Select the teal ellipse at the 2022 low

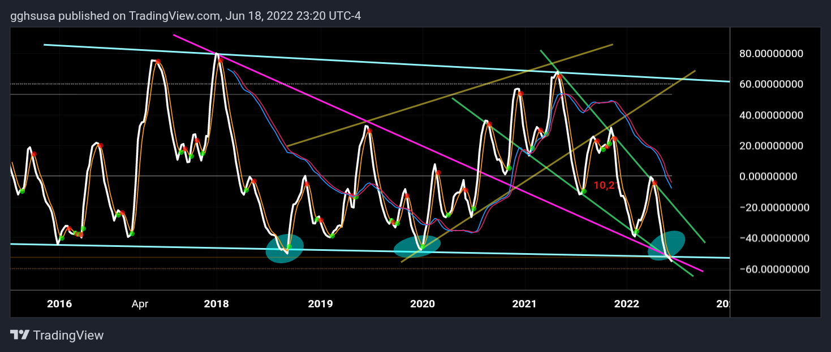coord(666,246)
